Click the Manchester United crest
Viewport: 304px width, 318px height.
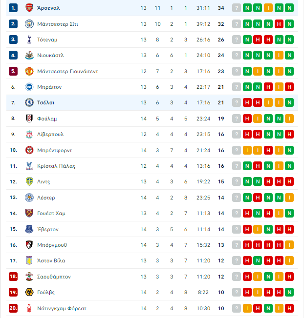(x=29, y=71)
